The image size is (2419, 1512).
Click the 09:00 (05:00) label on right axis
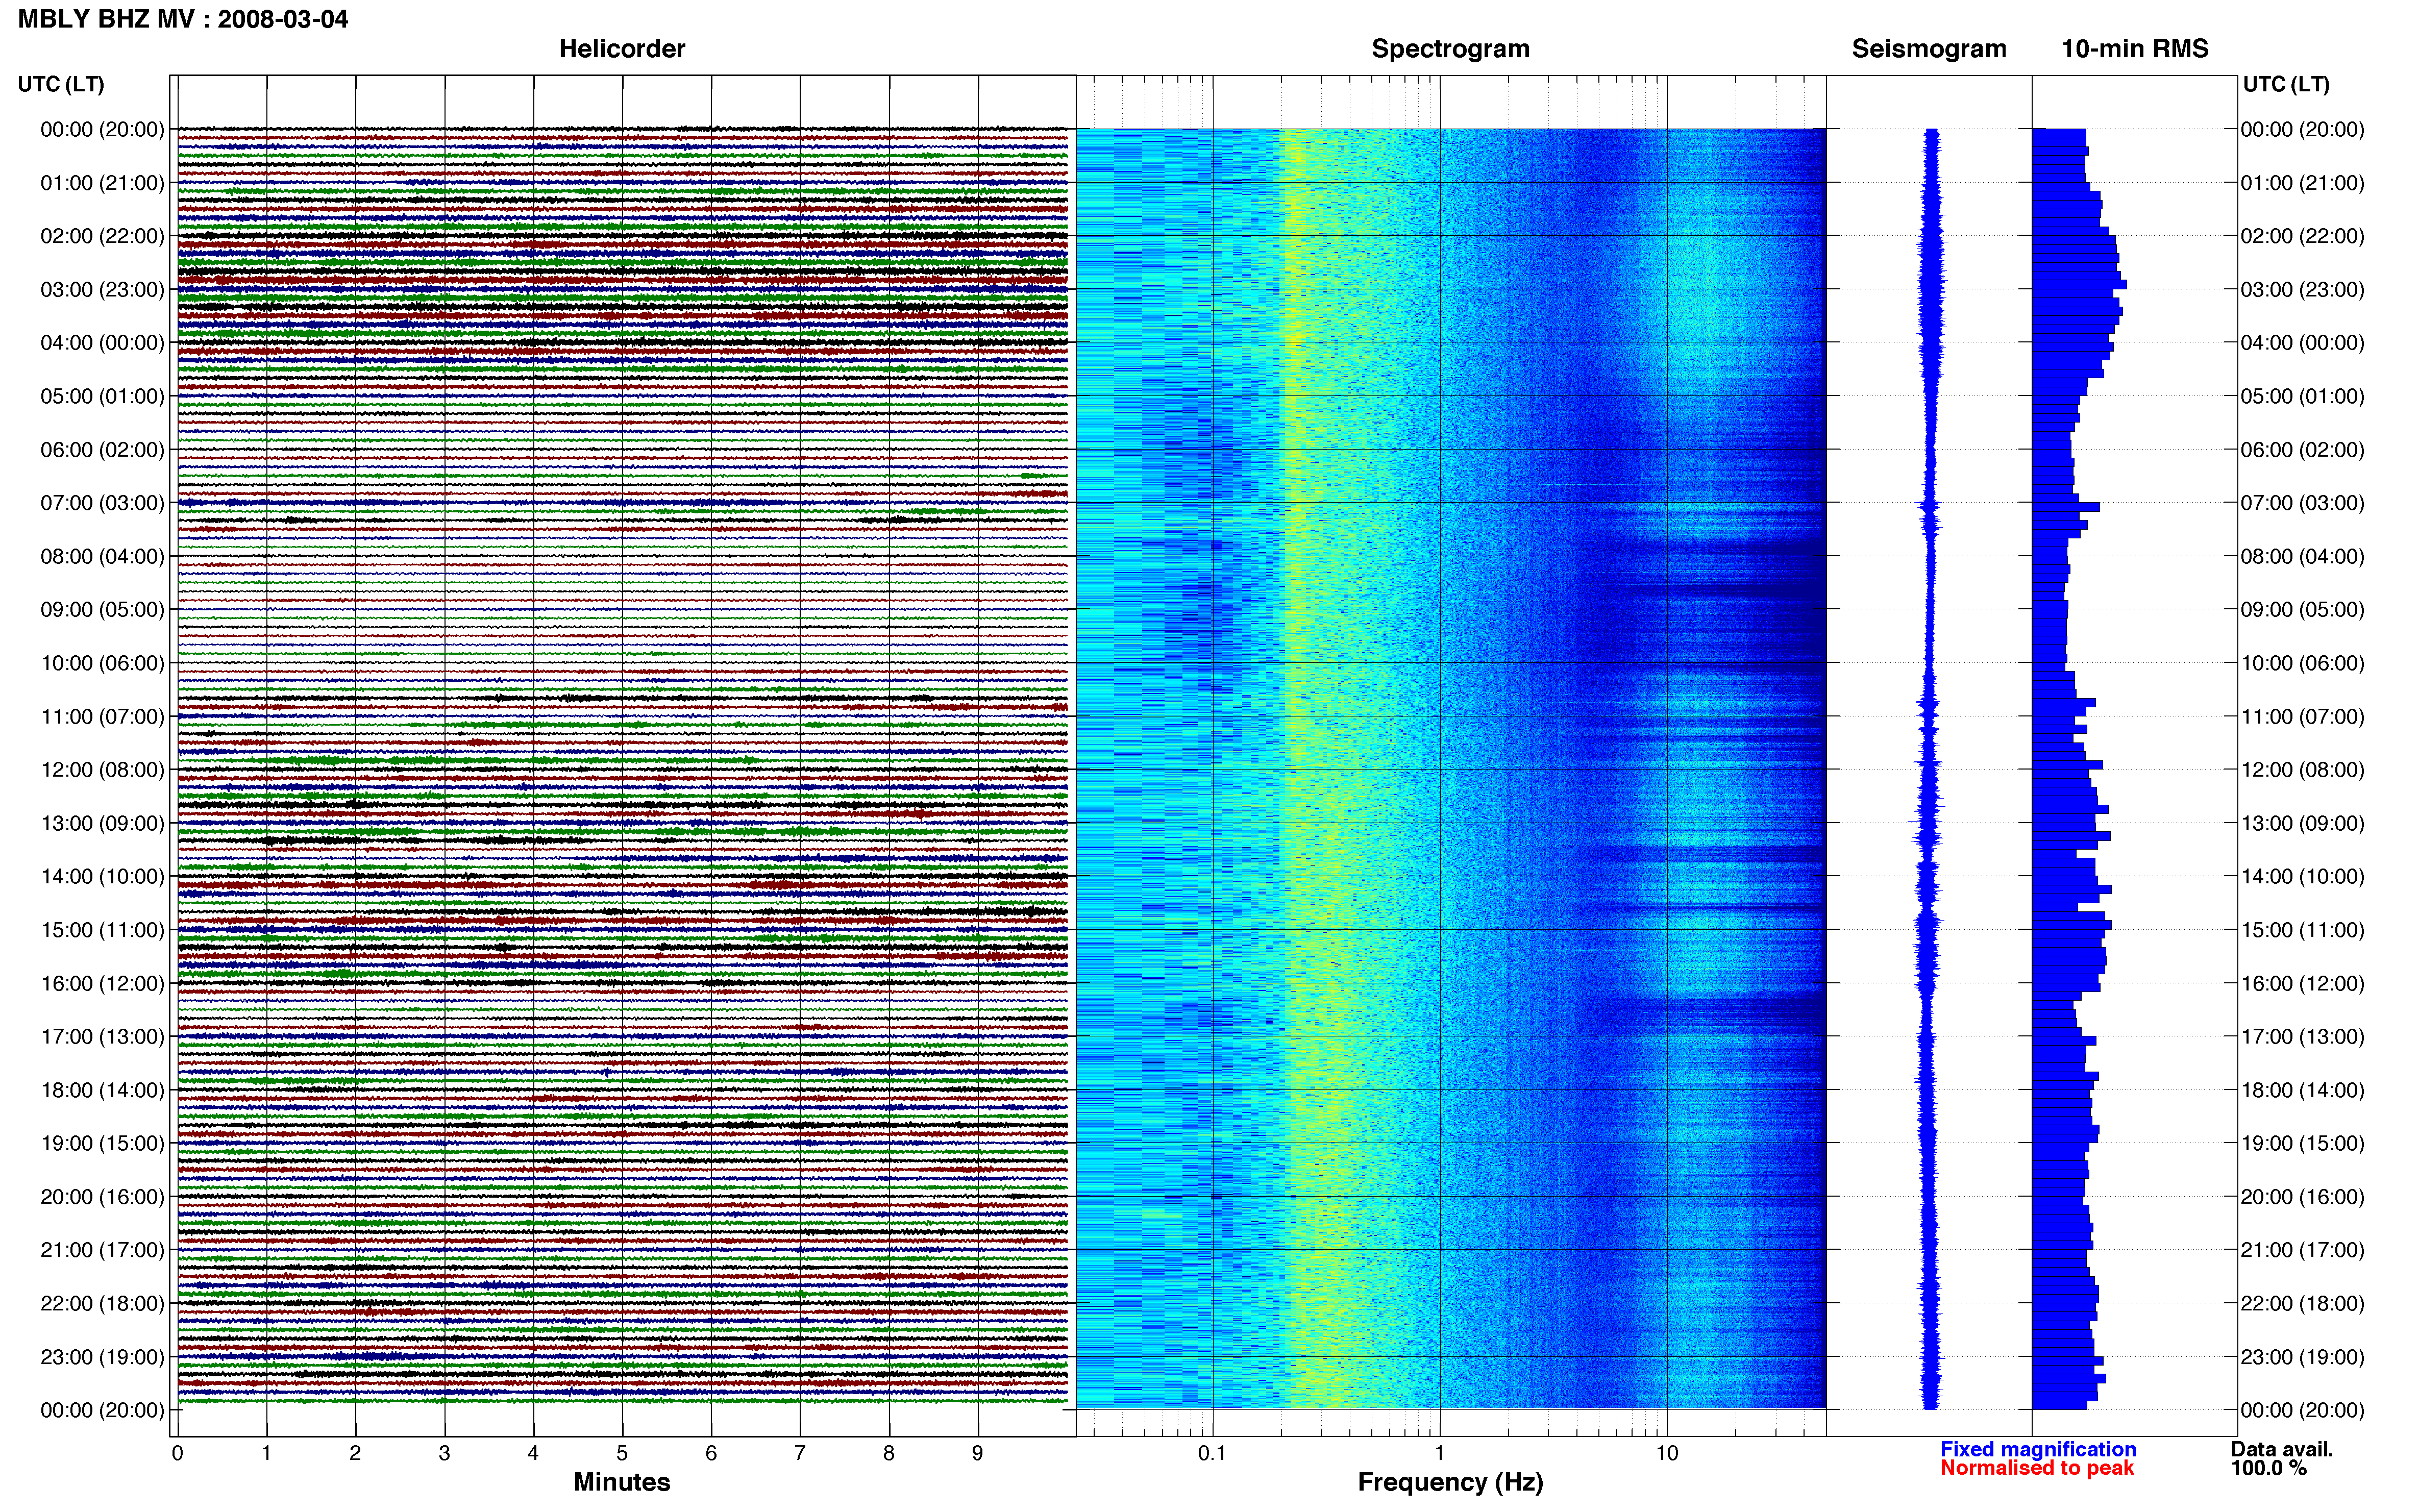pos(2302,610)
